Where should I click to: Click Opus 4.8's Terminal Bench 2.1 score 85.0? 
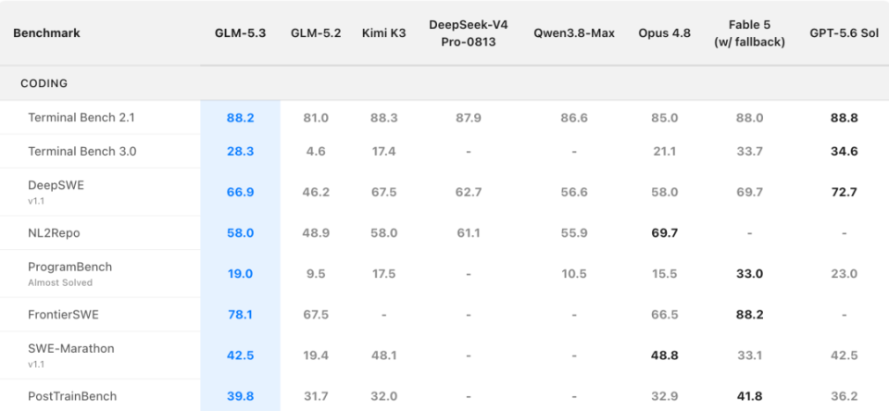[665, 118]
